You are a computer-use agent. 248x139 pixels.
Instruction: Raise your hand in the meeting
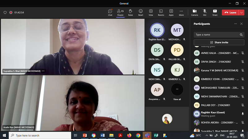[x=131, y=12]
